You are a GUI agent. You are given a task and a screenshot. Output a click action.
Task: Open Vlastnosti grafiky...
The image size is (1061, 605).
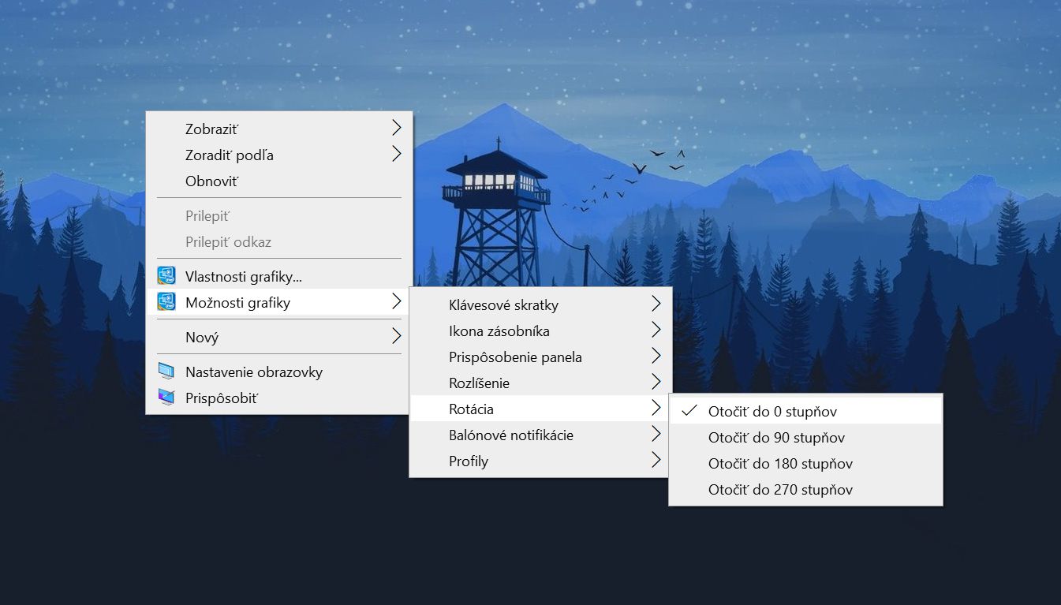coord(279,276)
